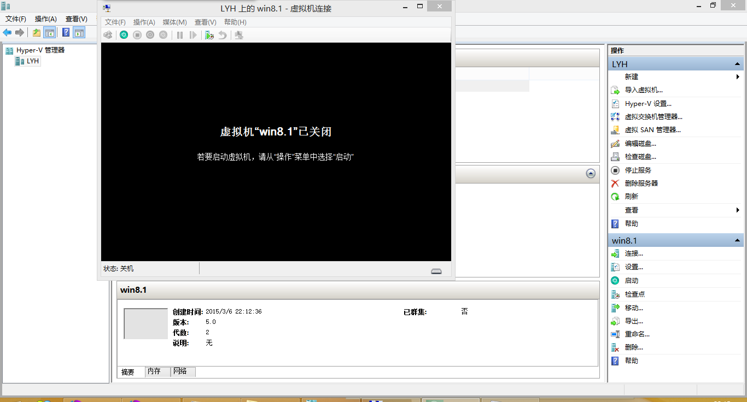Open 操作(A) menu in VM connection window

[x=144, y=22]
